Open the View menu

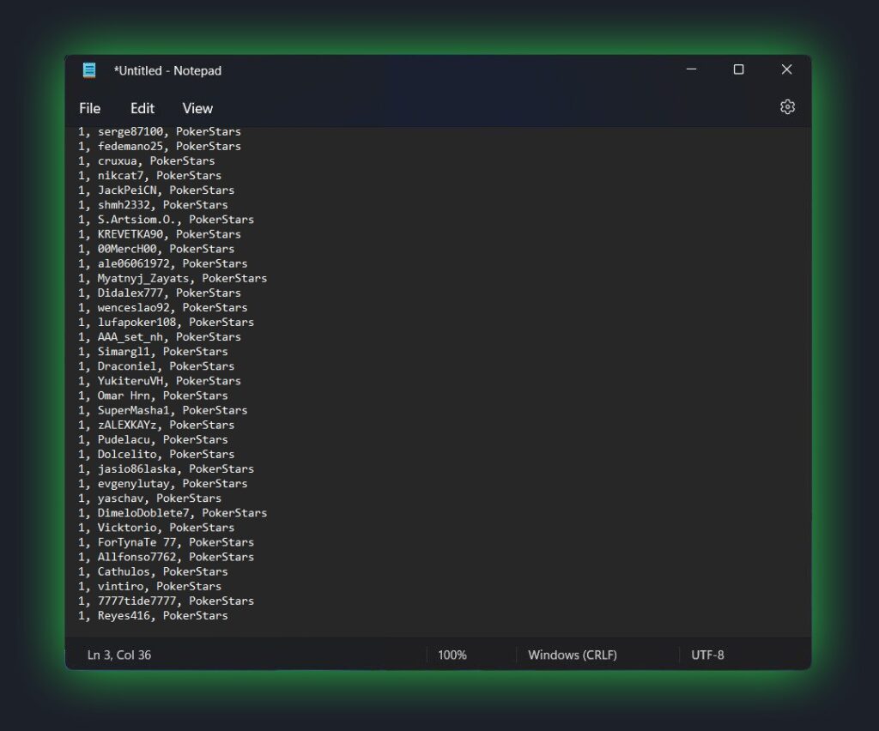tap(197, 108)
